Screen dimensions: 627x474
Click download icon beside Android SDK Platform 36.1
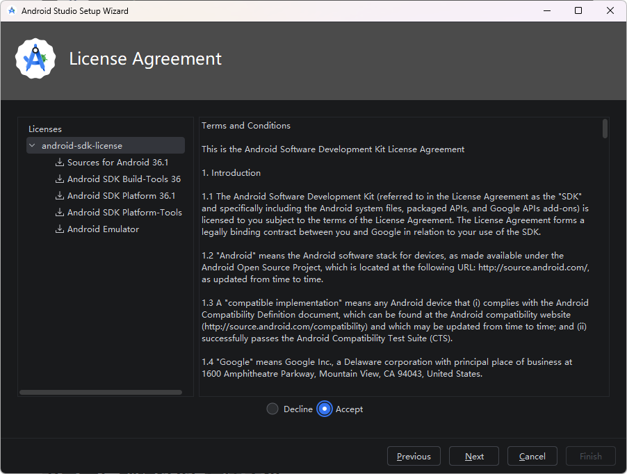[x=60, y=196]
